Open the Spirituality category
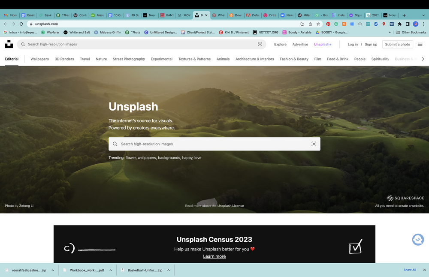The width and height of the screenshot is (429, 277). click(380, 59)
